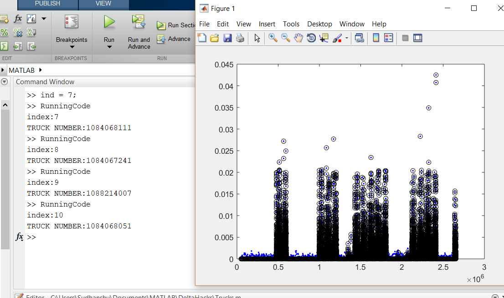
Task: Open the Command Window actions dropdown
Action: [x=4, y=82]
